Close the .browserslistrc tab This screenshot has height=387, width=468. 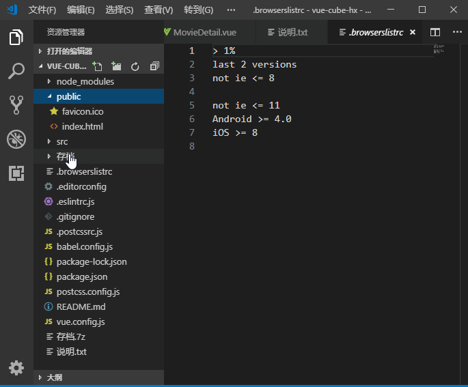pos(413,32)
